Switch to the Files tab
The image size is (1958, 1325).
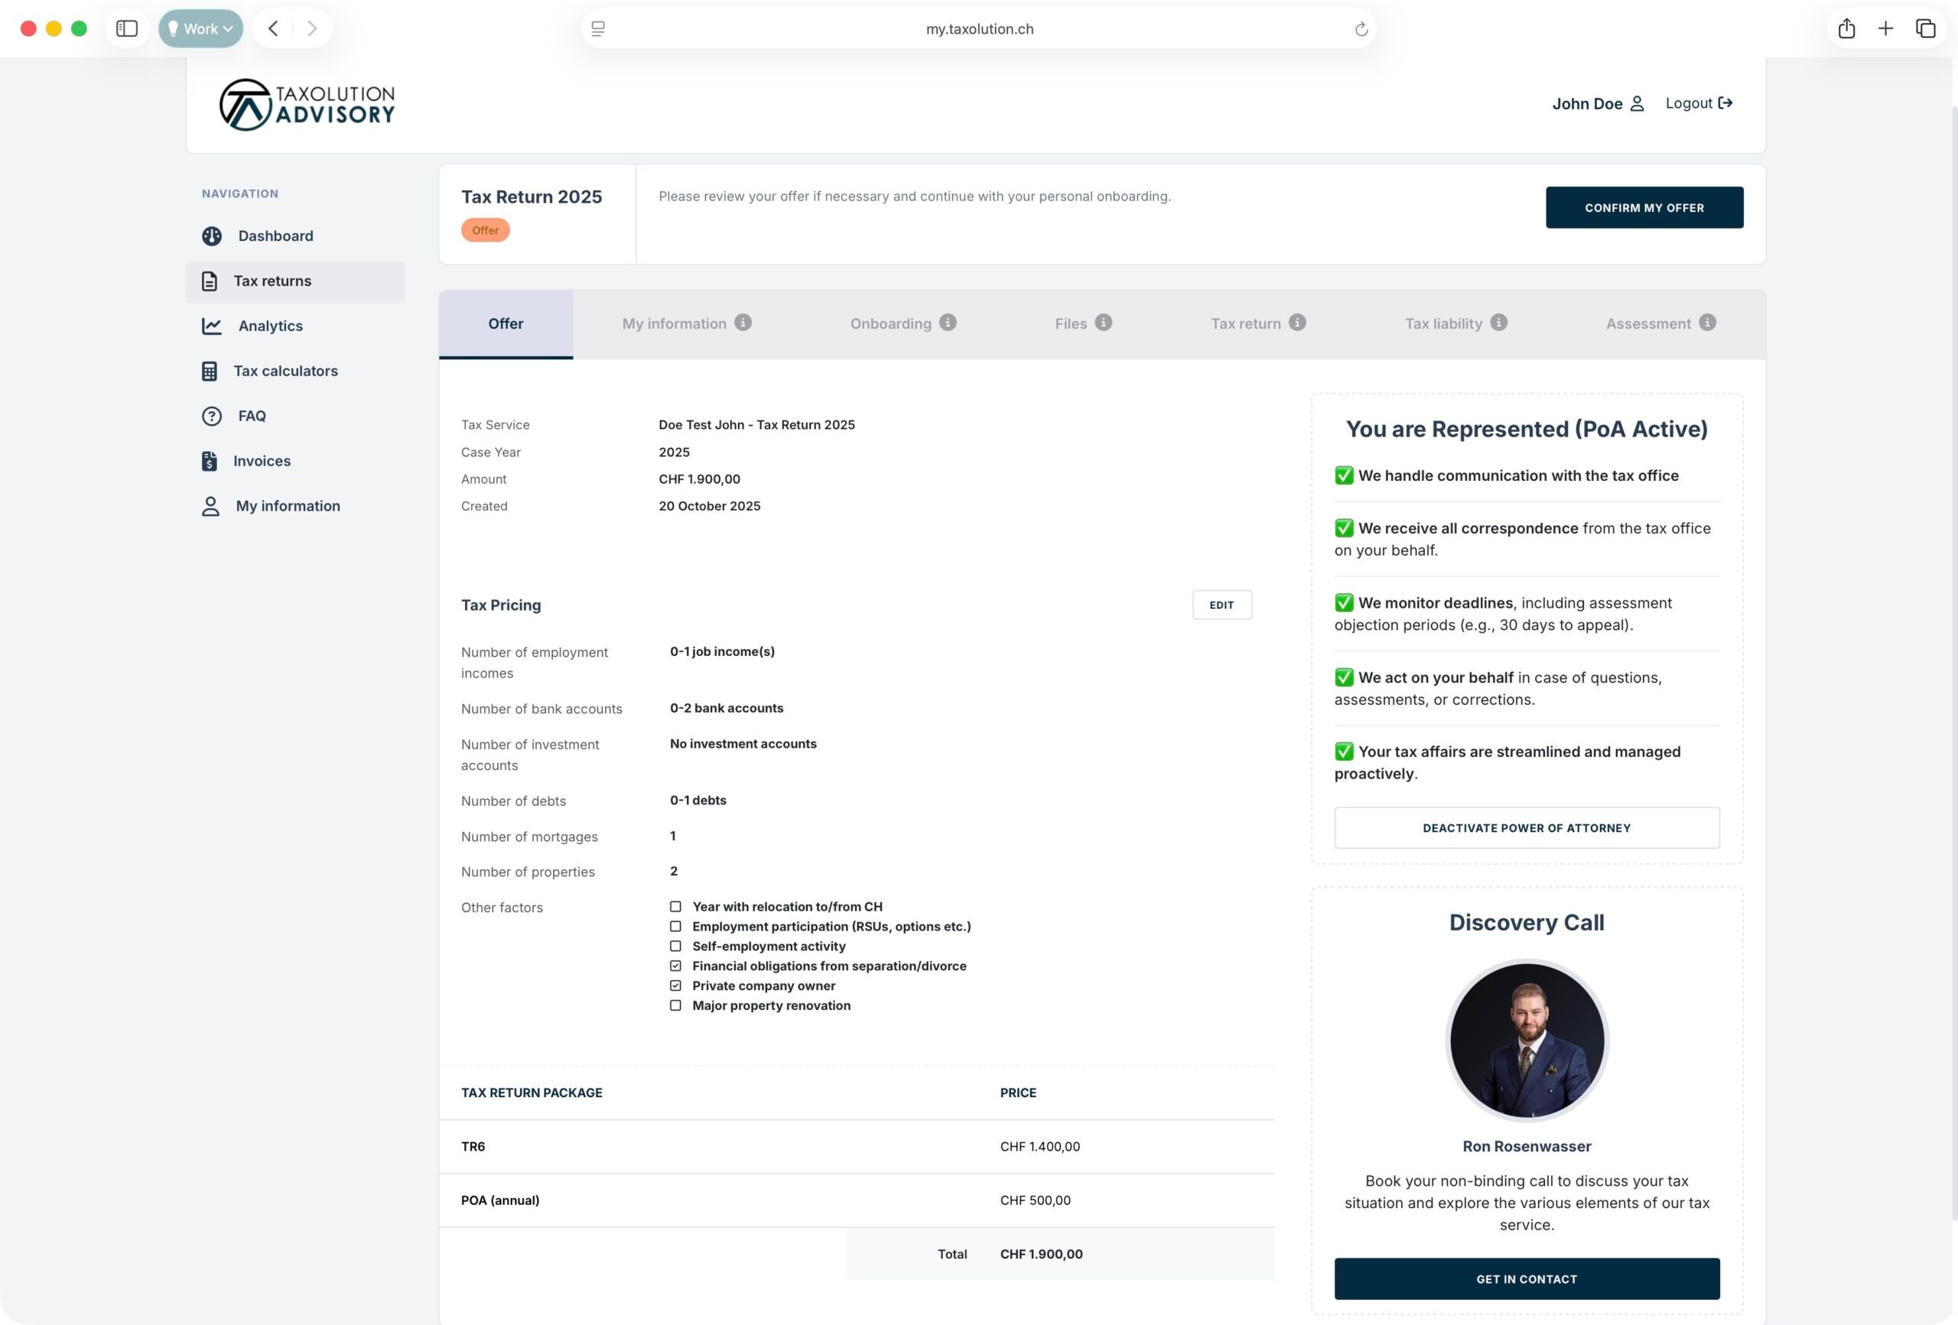(1071, 323)
